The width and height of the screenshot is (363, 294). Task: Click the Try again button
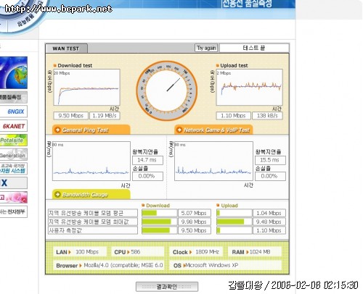point(206,48)
